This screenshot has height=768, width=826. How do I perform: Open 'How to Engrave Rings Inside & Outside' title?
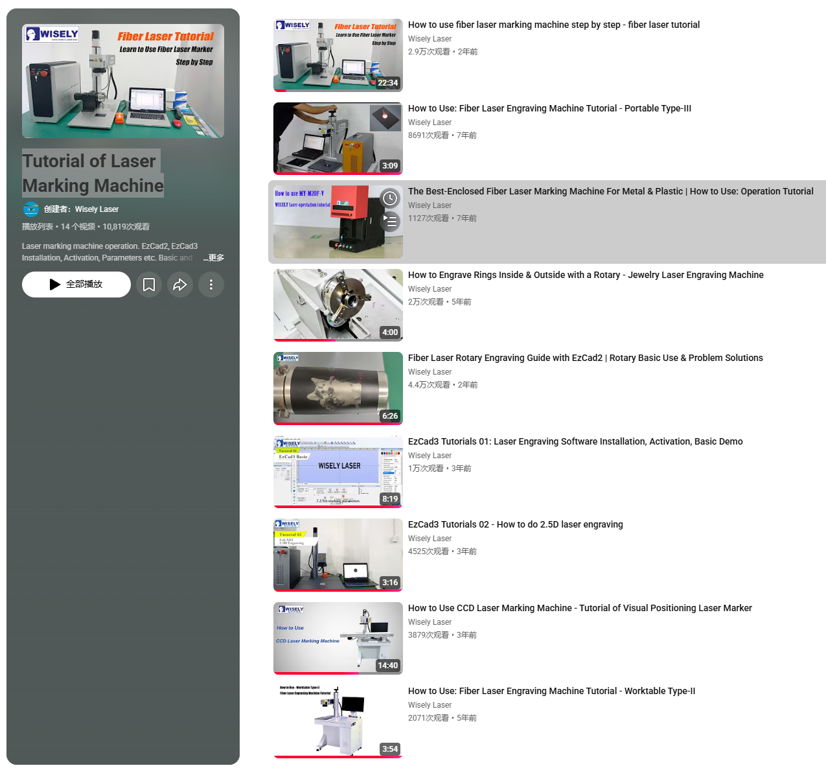586,275
